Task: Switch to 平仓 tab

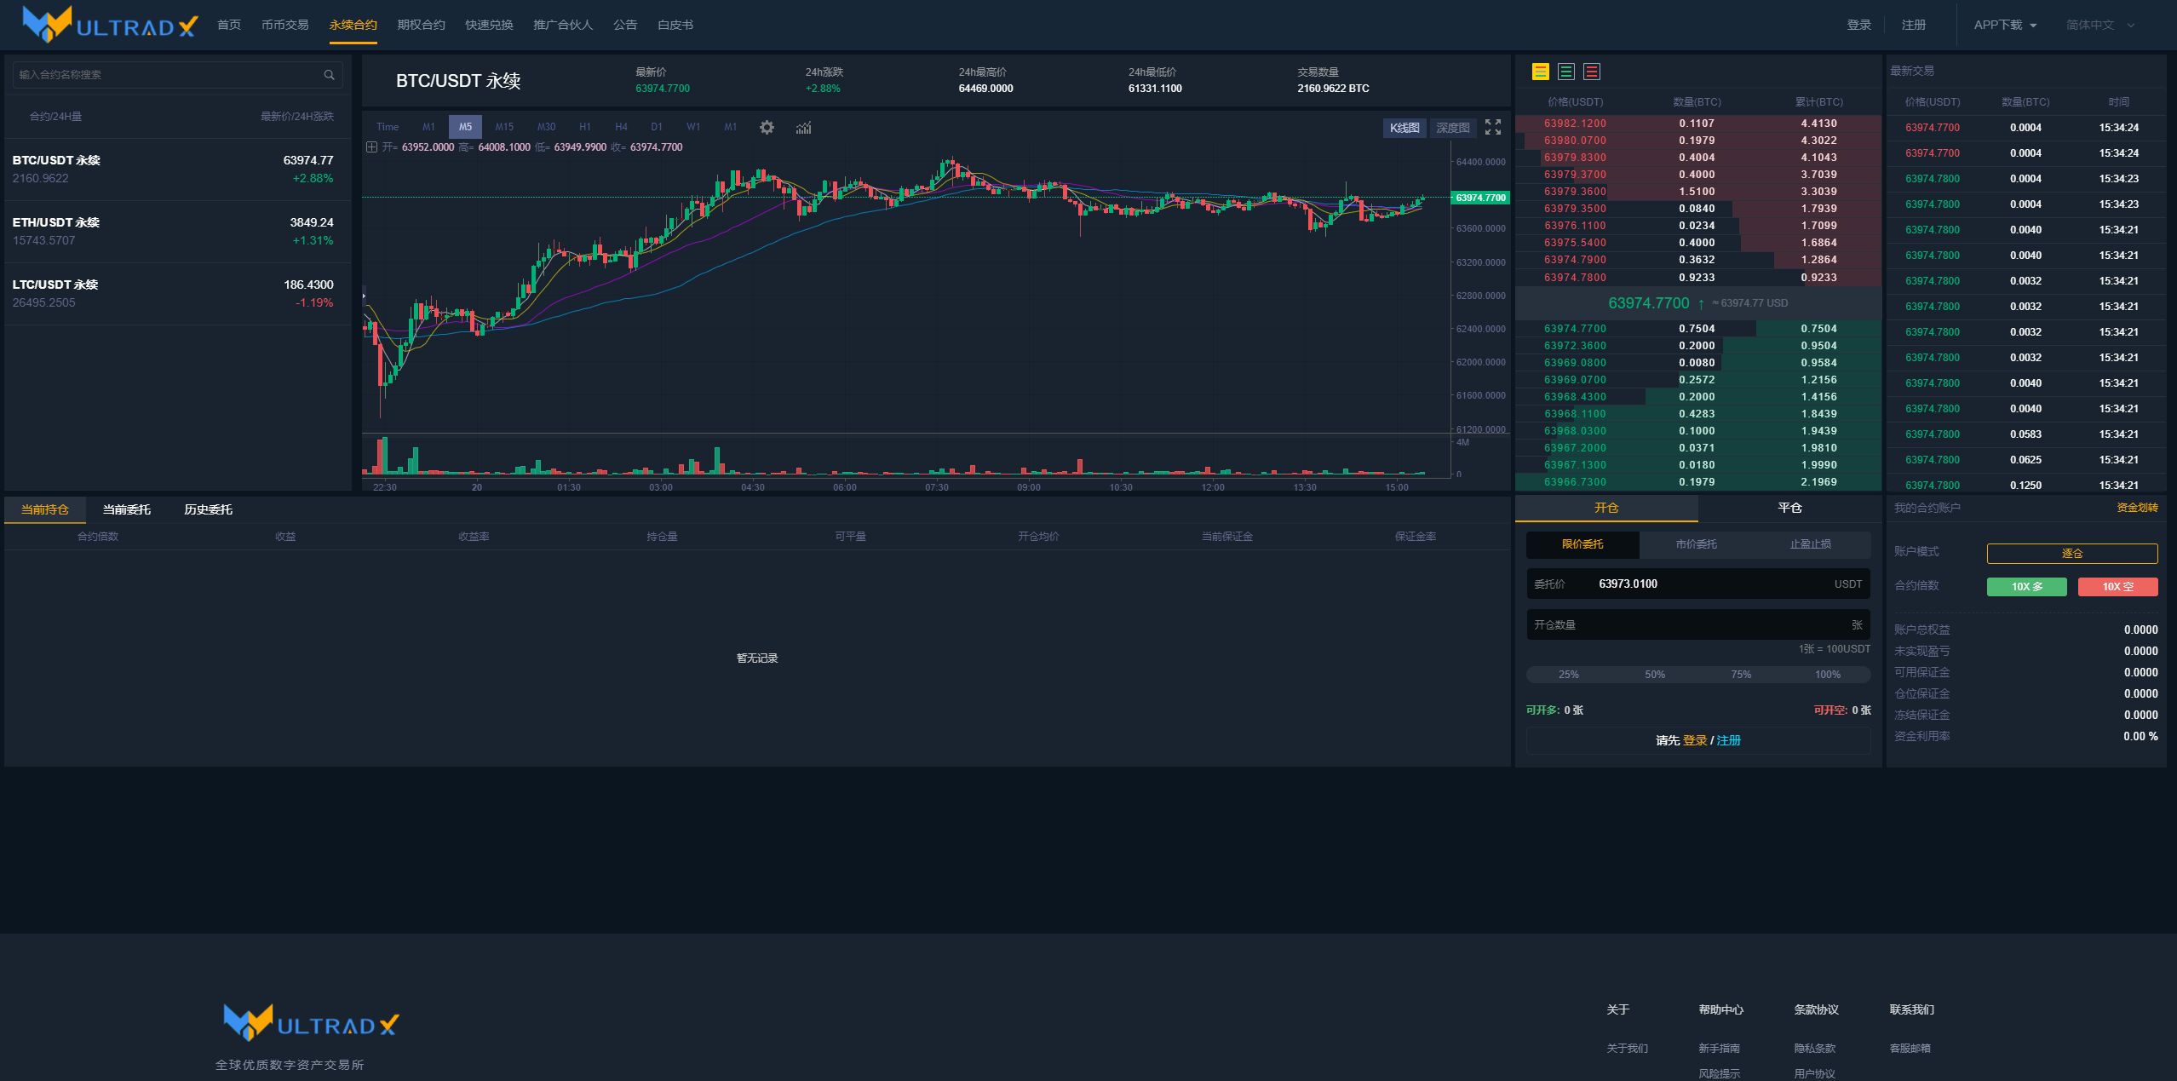Action: 1789,508
